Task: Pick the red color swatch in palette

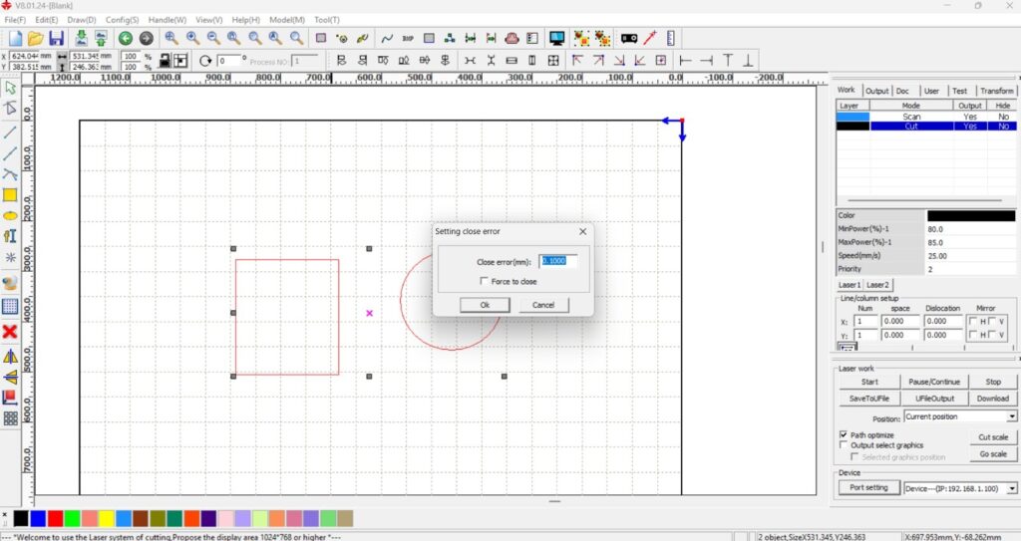Action: 55,519
